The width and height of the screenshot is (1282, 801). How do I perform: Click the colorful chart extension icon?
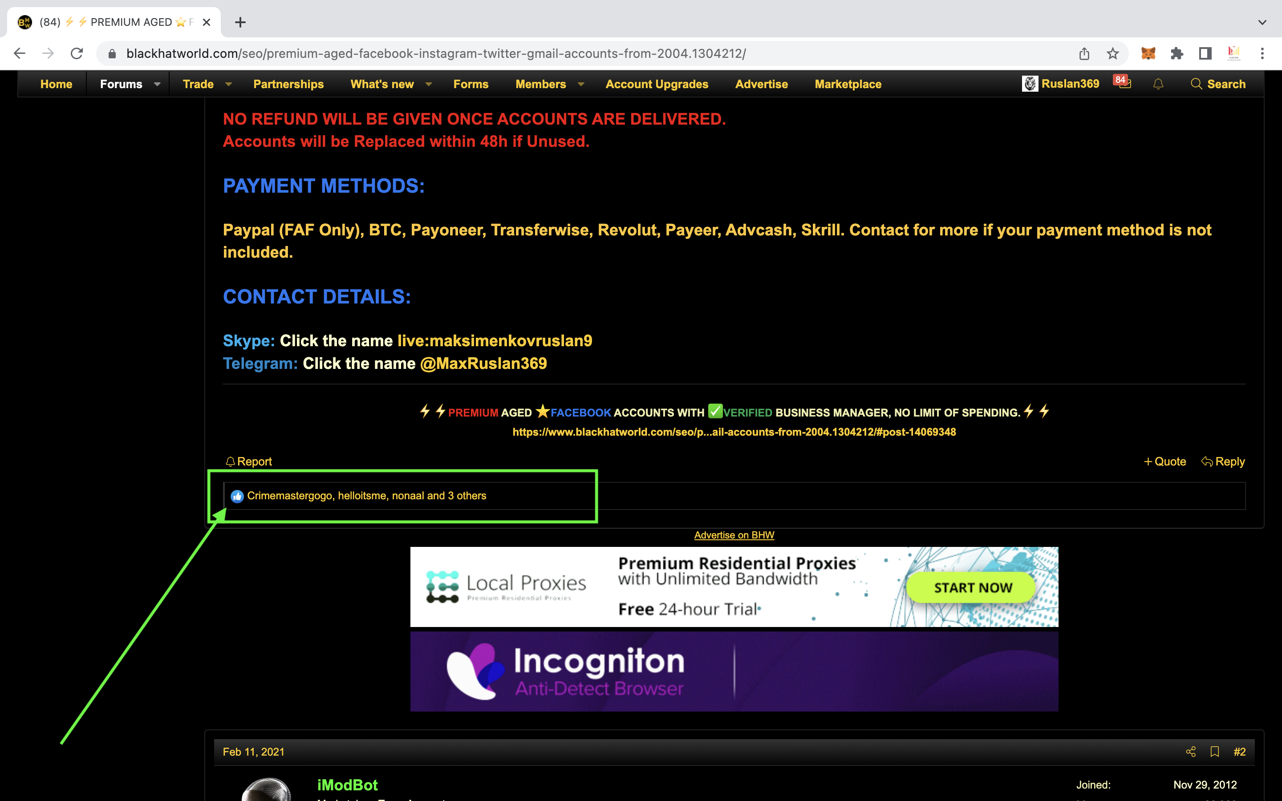coord(1234,53)
